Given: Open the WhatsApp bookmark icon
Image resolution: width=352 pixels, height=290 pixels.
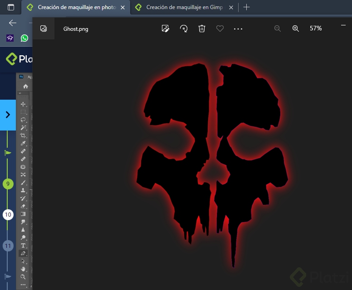Looking at the screenshot, I should pos(24,38).
